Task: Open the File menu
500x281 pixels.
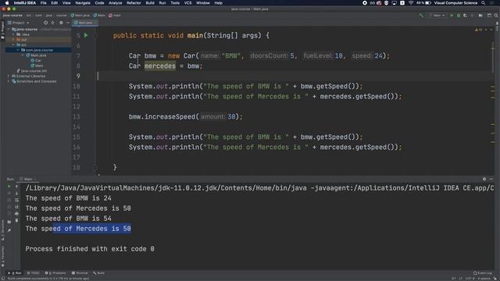Action: click(44, 3)
